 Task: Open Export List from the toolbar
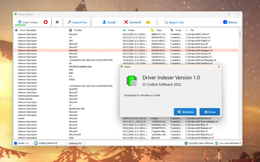coord(174,22)
